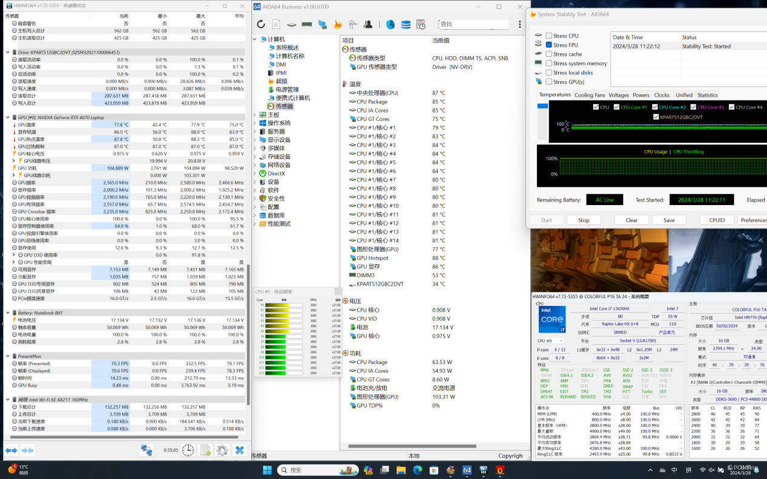Click HWiNFO clock reset timer icon

point(188,450)
